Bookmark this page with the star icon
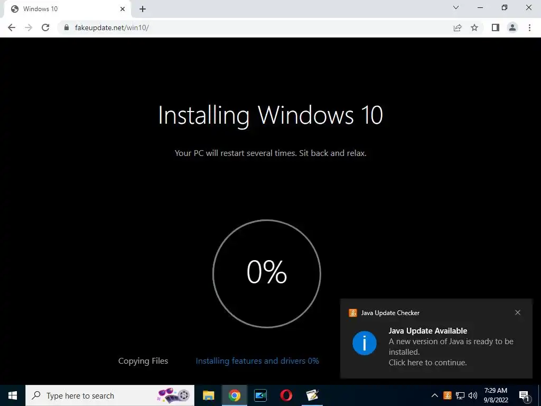 point(474,27)
